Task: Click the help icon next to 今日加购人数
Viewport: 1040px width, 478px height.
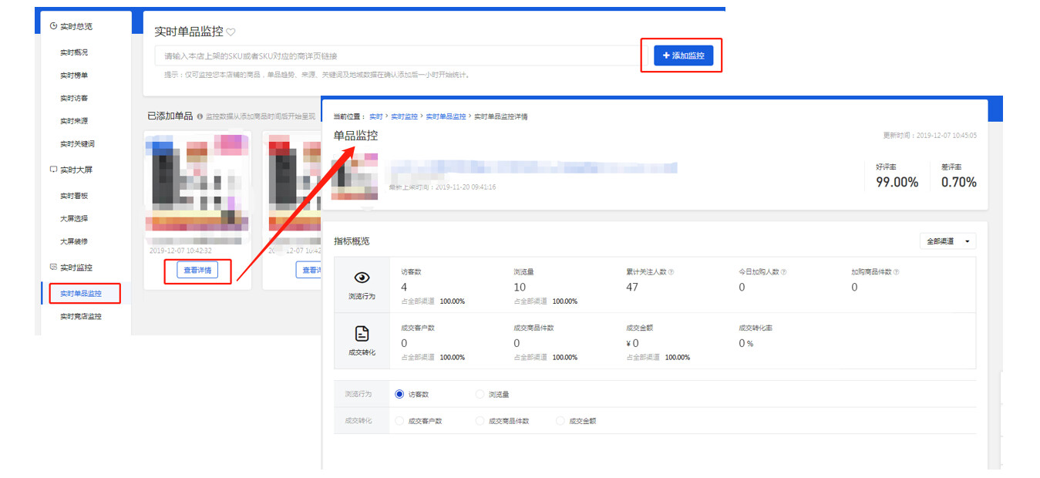Action: [x=783, y=272]
